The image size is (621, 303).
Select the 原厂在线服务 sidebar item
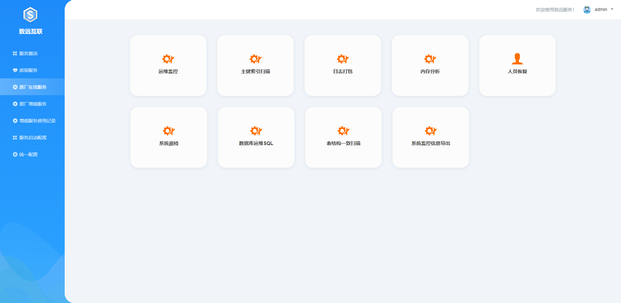coord(32,87)
